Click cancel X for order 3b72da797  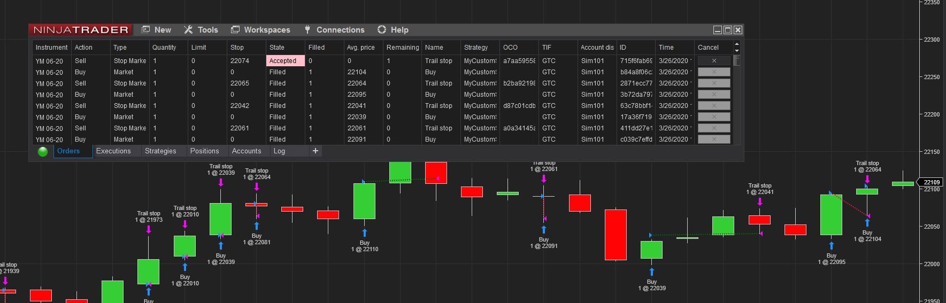point(714,95)
